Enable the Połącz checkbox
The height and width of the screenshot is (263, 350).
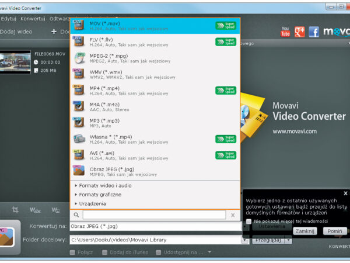click(73, 252)
